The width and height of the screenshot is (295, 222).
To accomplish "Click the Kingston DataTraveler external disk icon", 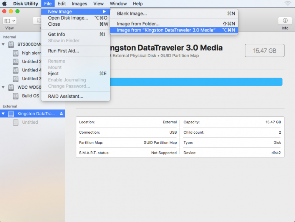I will click(x=11, y=114).
